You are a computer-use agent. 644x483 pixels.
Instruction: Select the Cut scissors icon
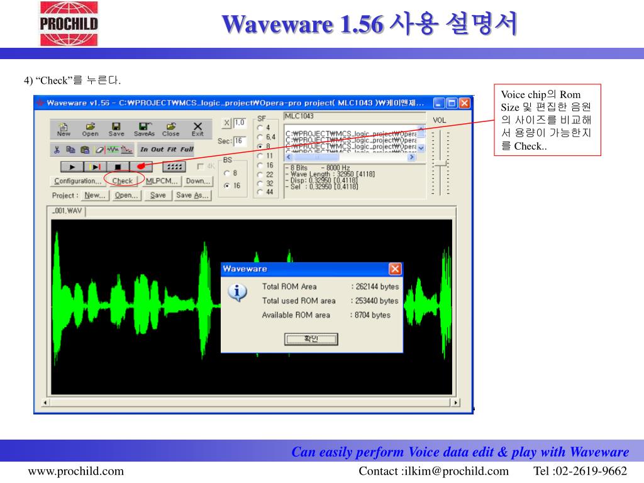tap(57, 150)
